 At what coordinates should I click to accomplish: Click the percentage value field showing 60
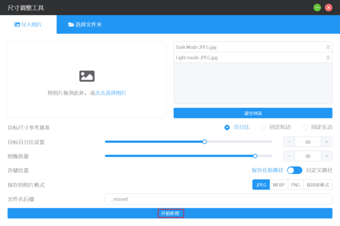[x=308, y=142]
